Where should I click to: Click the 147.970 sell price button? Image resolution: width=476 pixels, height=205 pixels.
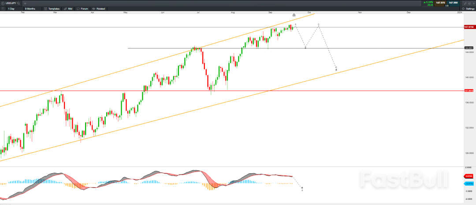click(440, 3)
